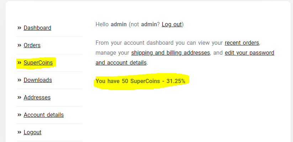Open Account details in the sidebar
The height and width of the screenshot is (142, 293).
click(x=43, y=115)
